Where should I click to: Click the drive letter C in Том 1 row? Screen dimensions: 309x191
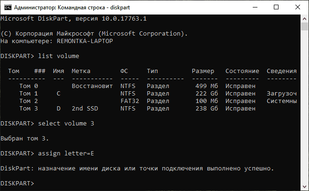(59, 94)
